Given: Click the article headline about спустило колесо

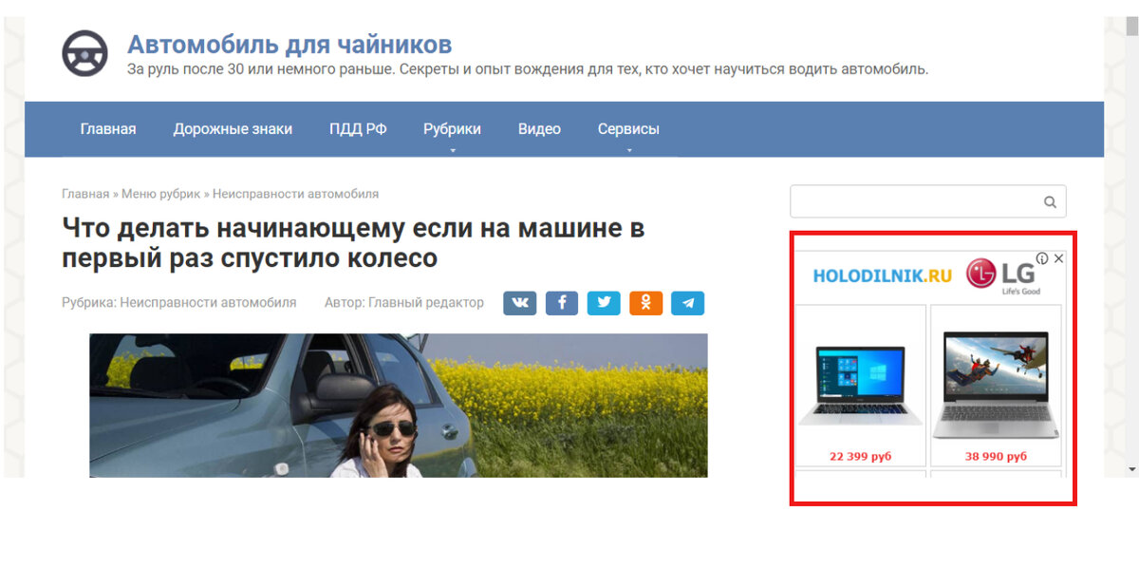Looking at the screenshot, I should (x=353, y=243).
